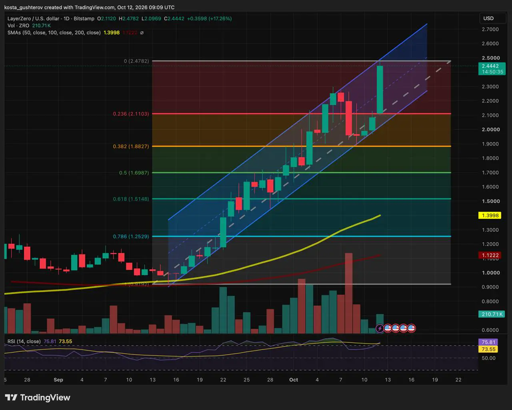The image size is (512, 410).
Task: Click the Fibonacci label '0.382 (1.8827)'
Action: coord(131,147)
